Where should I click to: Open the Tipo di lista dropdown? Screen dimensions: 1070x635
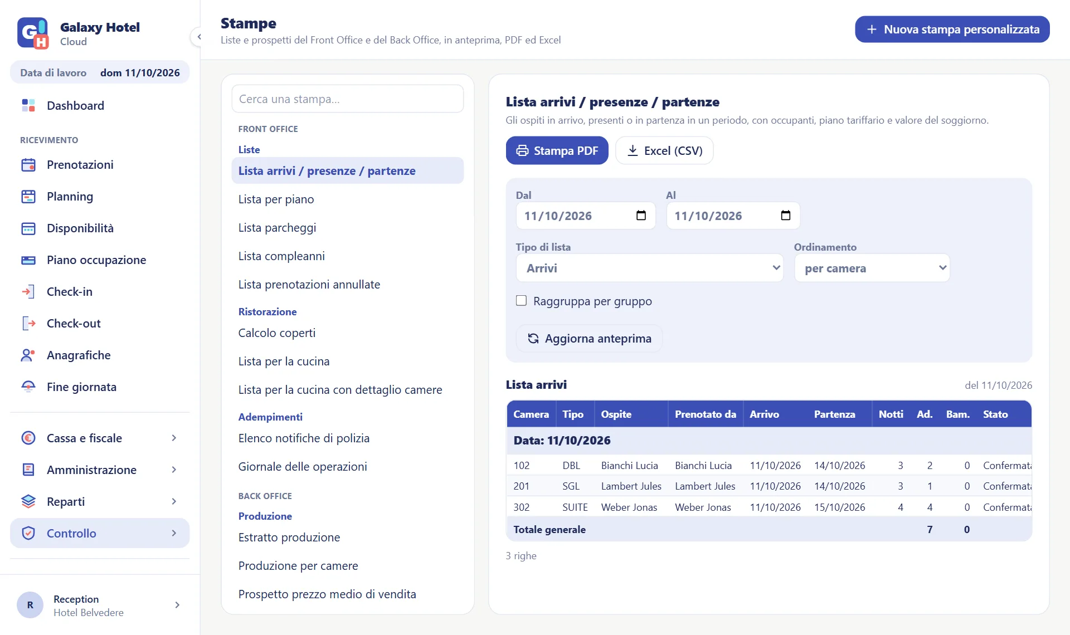point(650,268)
